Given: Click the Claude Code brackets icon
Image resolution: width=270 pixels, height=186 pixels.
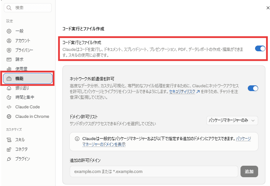Looking at the screenshot, I should click(x=9, y=107).
